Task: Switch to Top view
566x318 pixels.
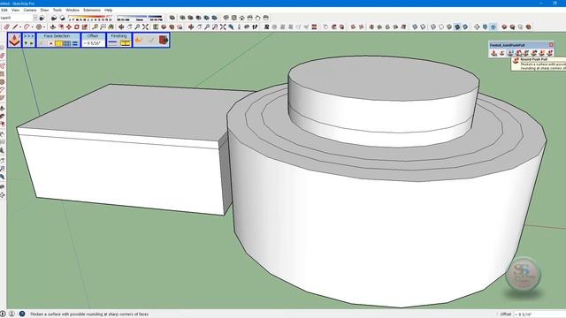Action: (x=233, y=18)
